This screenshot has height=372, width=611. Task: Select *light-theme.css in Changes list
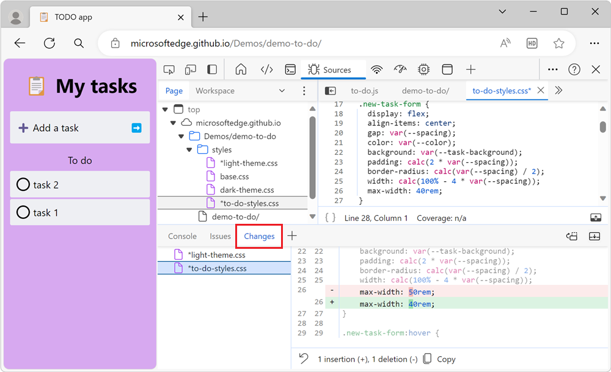point(216,255)
